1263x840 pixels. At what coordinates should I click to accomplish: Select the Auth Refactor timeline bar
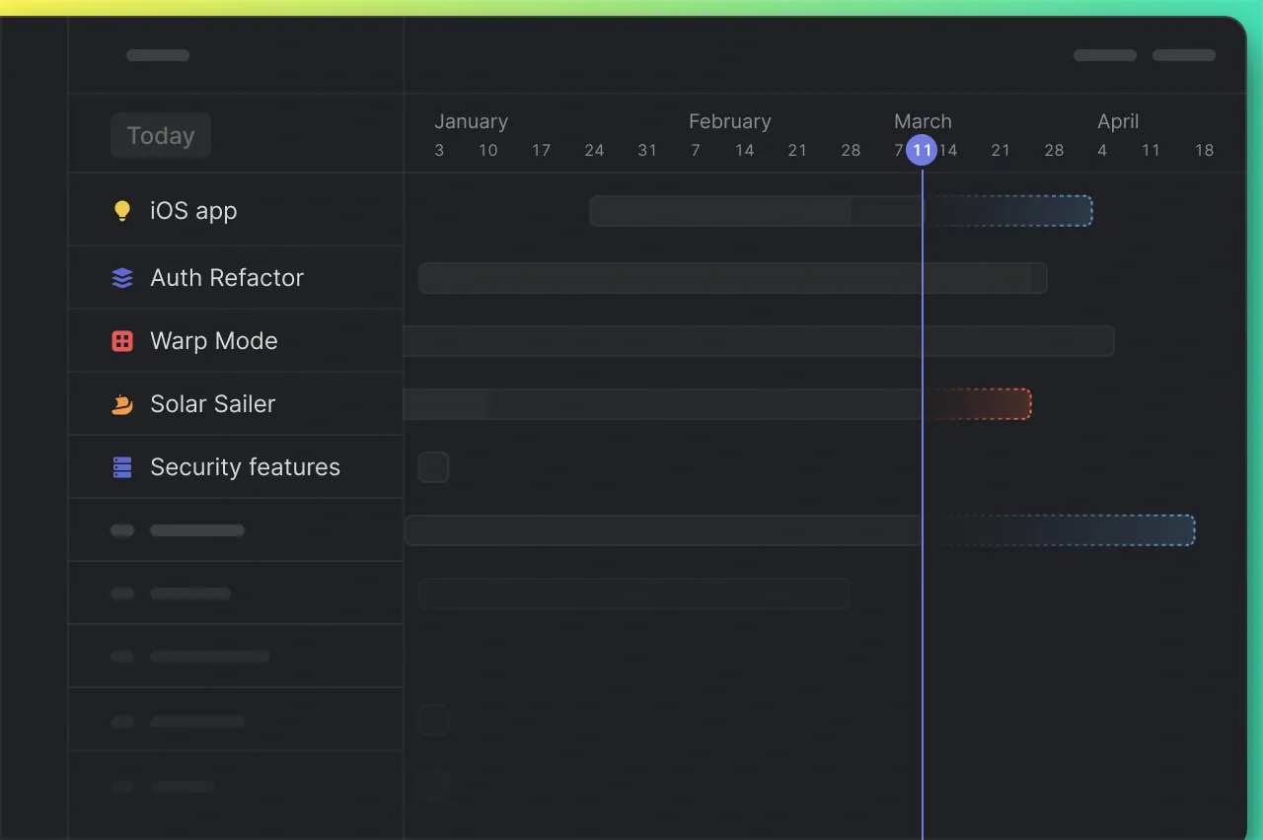click(732, 278)
